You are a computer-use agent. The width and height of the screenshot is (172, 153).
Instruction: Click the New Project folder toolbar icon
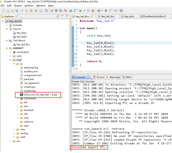pyautogui.click(x=52, y=11)
